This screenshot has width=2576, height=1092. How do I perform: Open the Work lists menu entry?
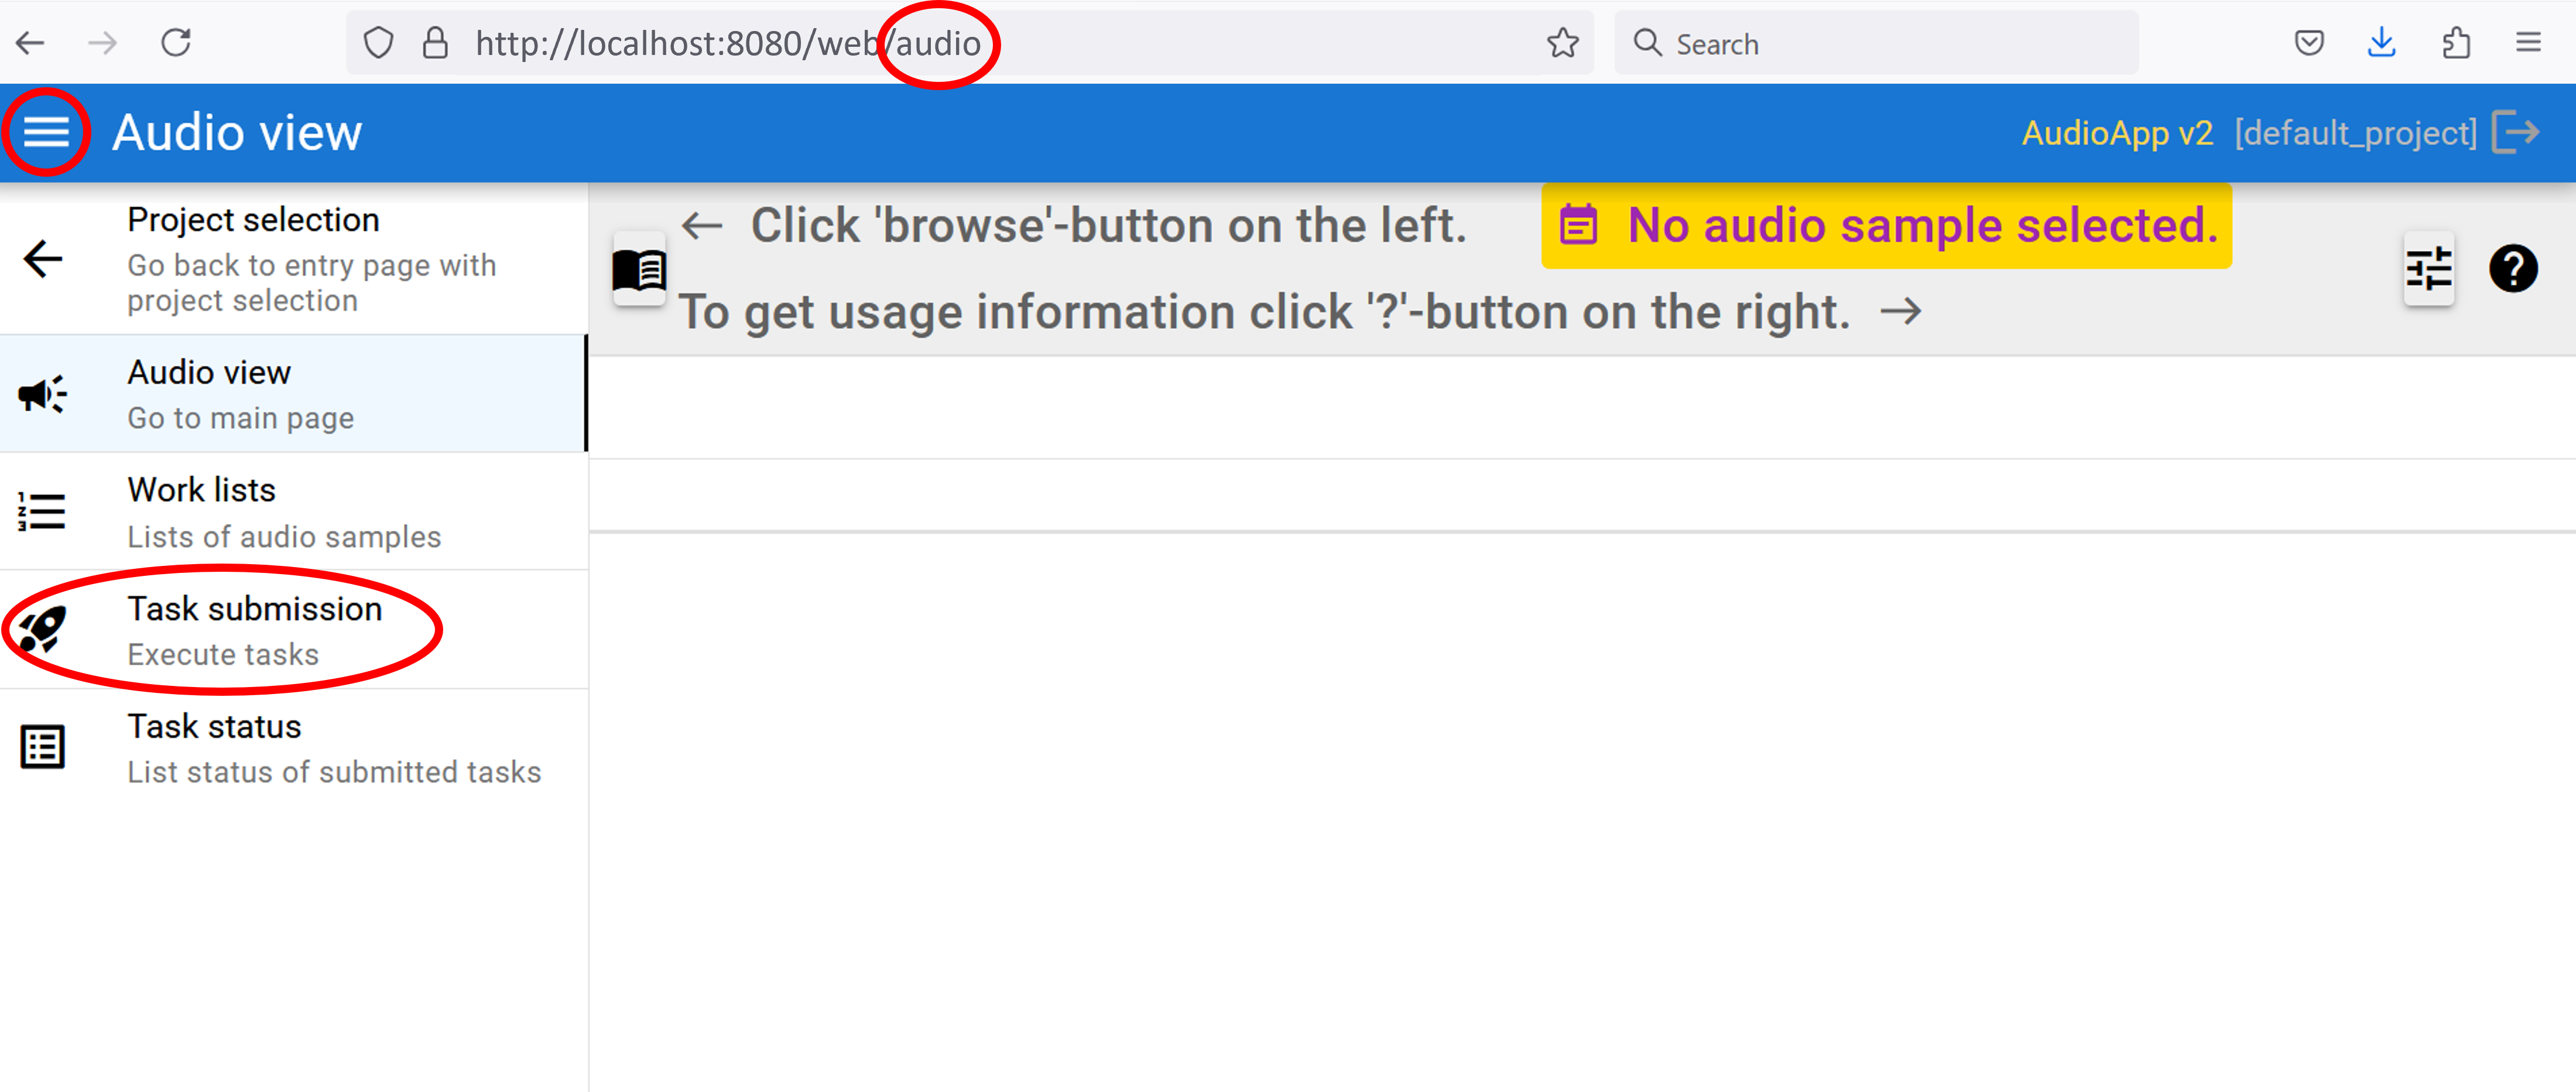pyautogui.click(x=294, y=511)
